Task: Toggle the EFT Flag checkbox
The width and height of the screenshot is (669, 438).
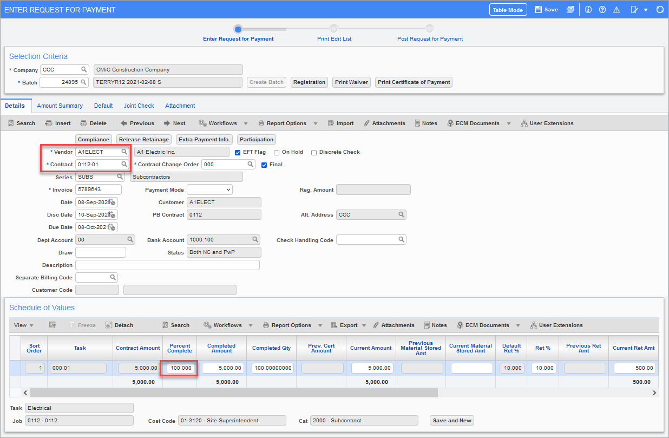Action: pos(238,152)
